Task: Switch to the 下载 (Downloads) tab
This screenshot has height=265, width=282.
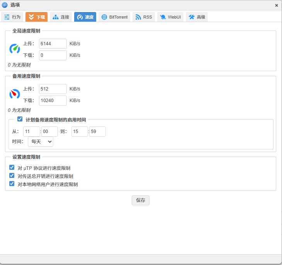Action: pyautogui.click(x=37, y=17)
